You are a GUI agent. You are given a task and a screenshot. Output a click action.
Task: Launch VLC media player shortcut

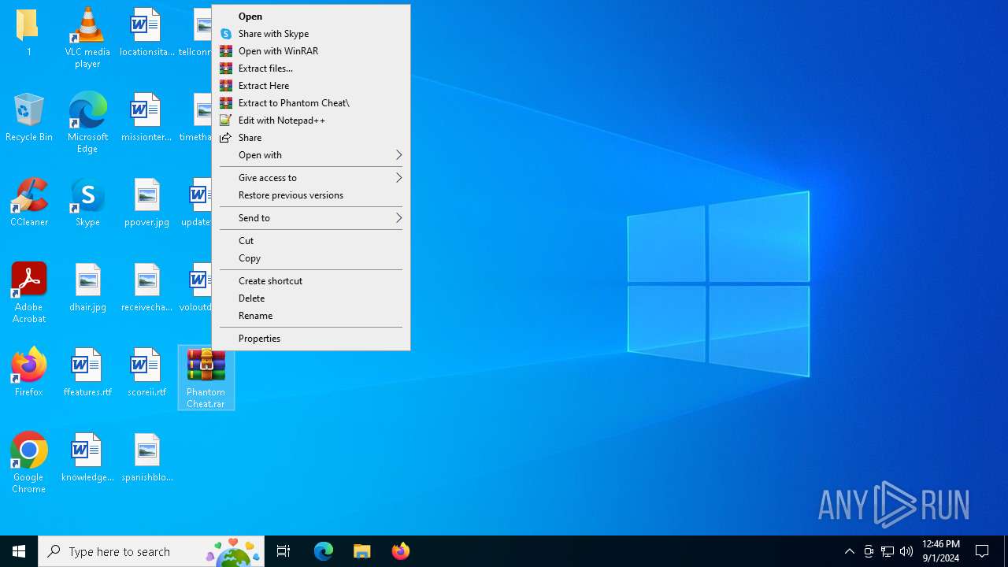(87, 37)
